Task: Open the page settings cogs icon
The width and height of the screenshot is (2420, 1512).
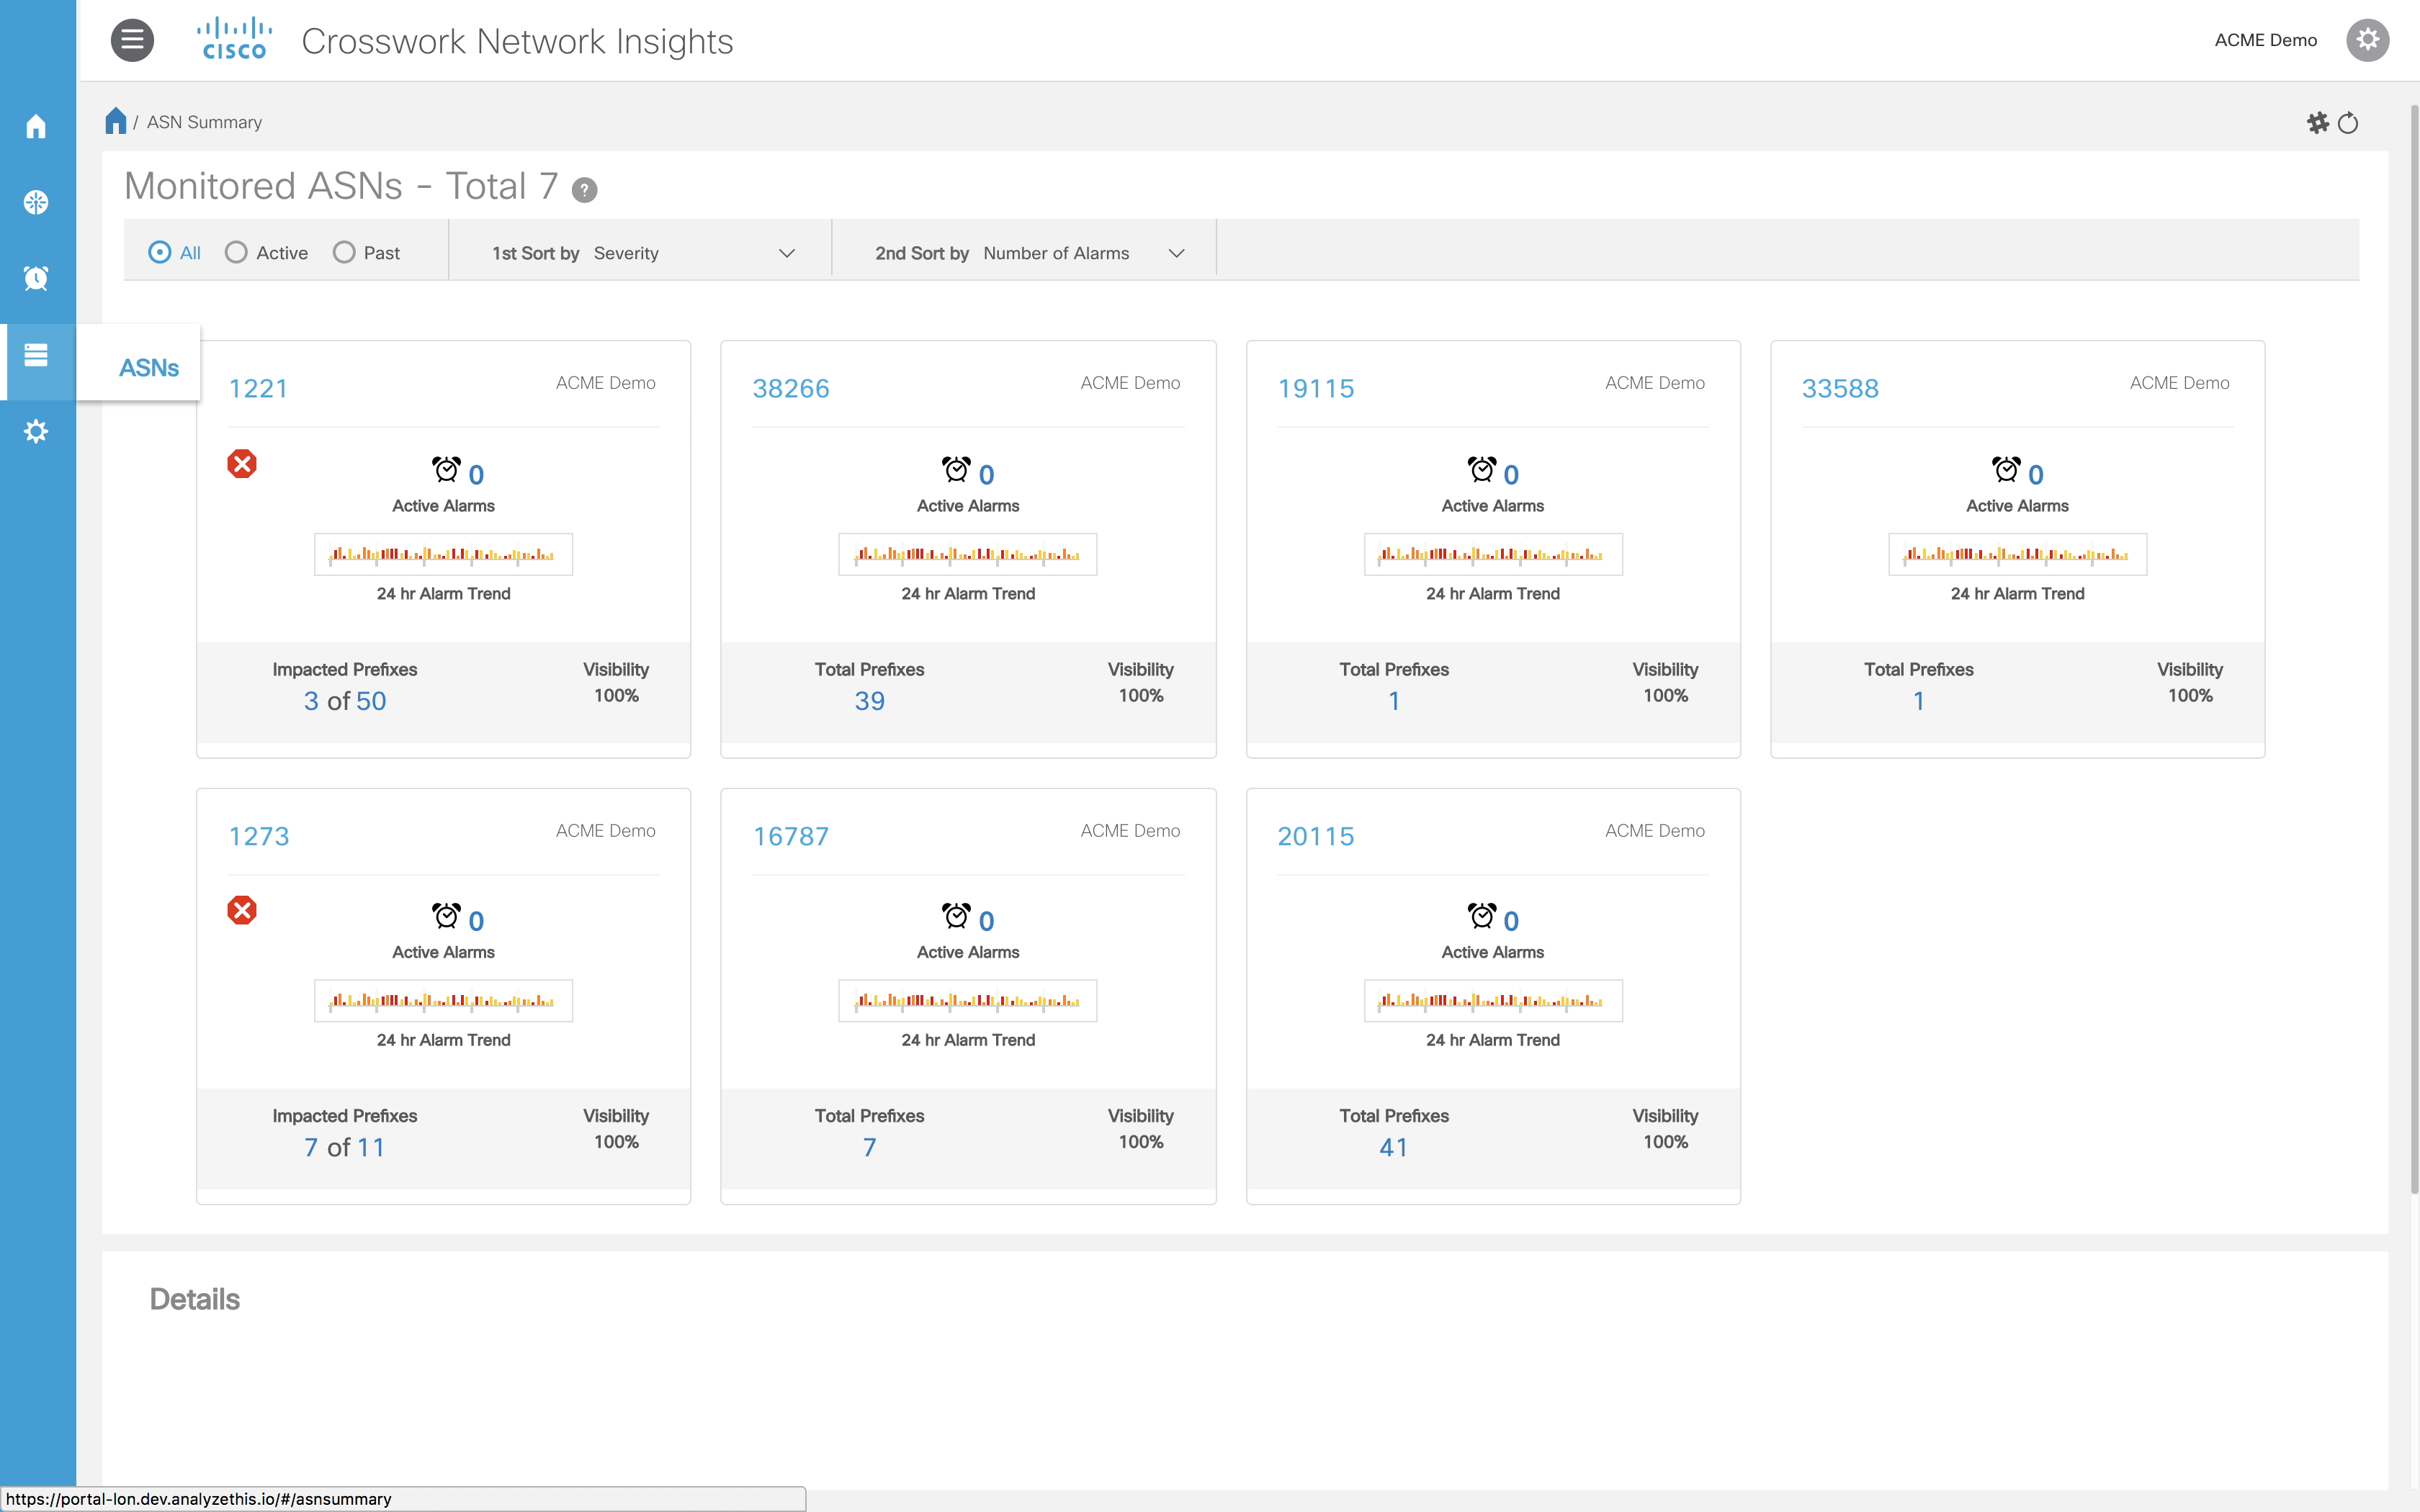Action: (x=2317, y=123)
